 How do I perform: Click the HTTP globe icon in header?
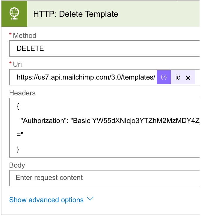[14, 14]
